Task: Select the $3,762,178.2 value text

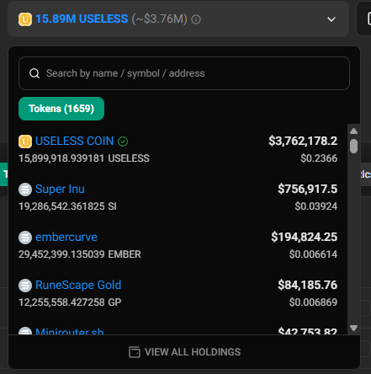Action: click(x=303, y=141)
